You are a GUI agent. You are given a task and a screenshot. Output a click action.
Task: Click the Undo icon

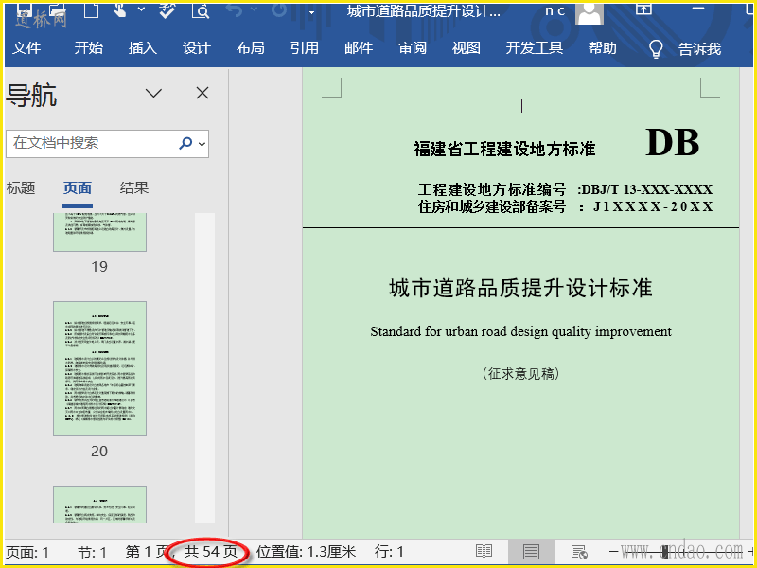(234, 9)
